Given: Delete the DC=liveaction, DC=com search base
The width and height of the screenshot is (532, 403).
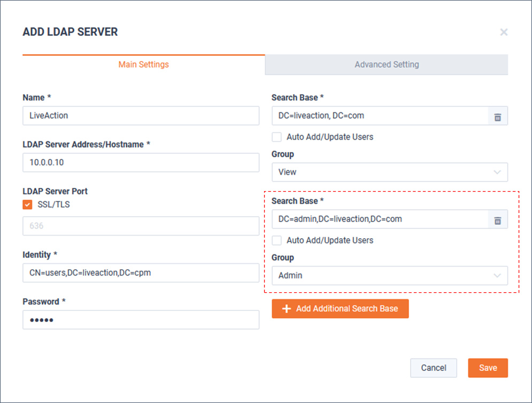Looking at the screenshot, I should click(x=498, y=116).
